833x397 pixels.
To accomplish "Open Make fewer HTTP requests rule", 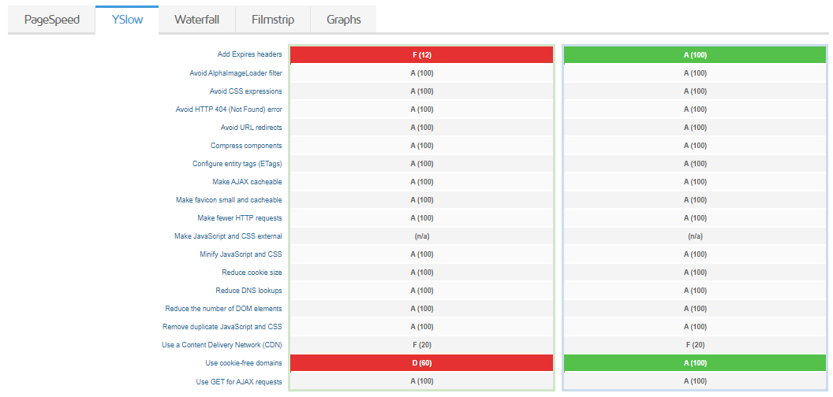I will [x=240, y=218].
